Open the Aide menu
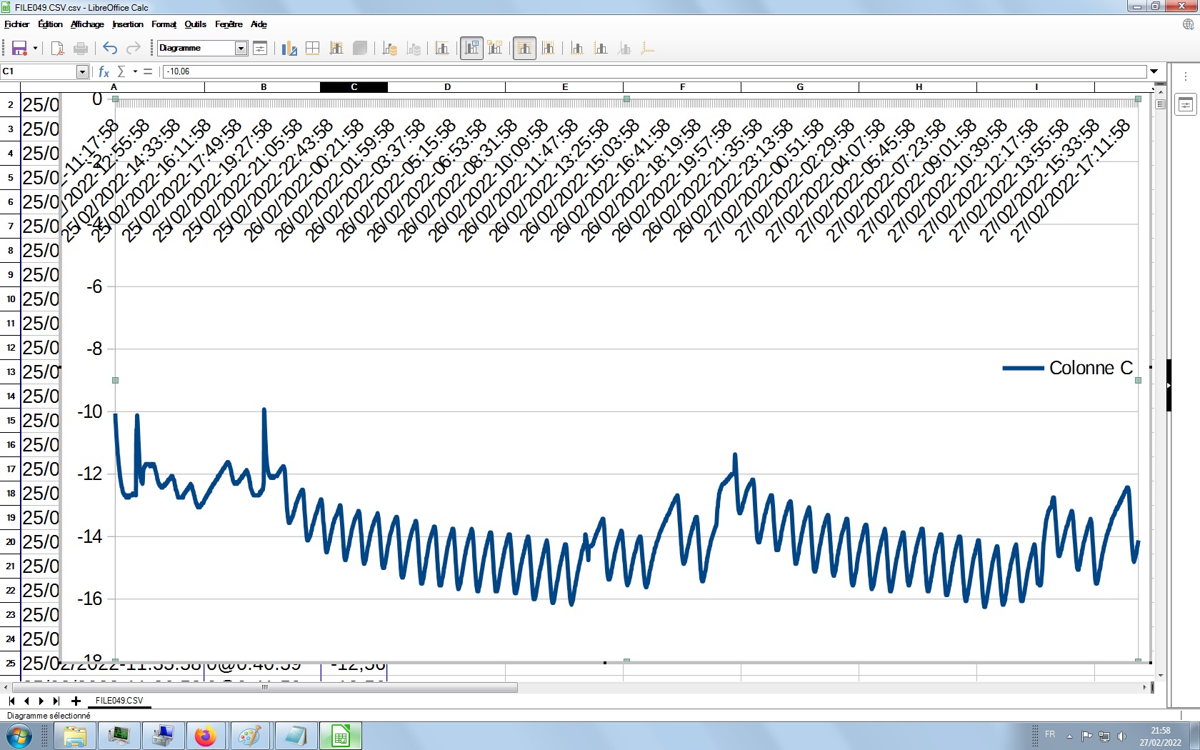Viewport: 1200px width, 750px height. (x=259, y=24)
